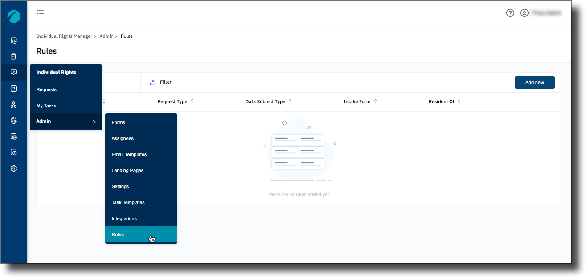Click the Data Subject Type header text

[x=265, y=101]
